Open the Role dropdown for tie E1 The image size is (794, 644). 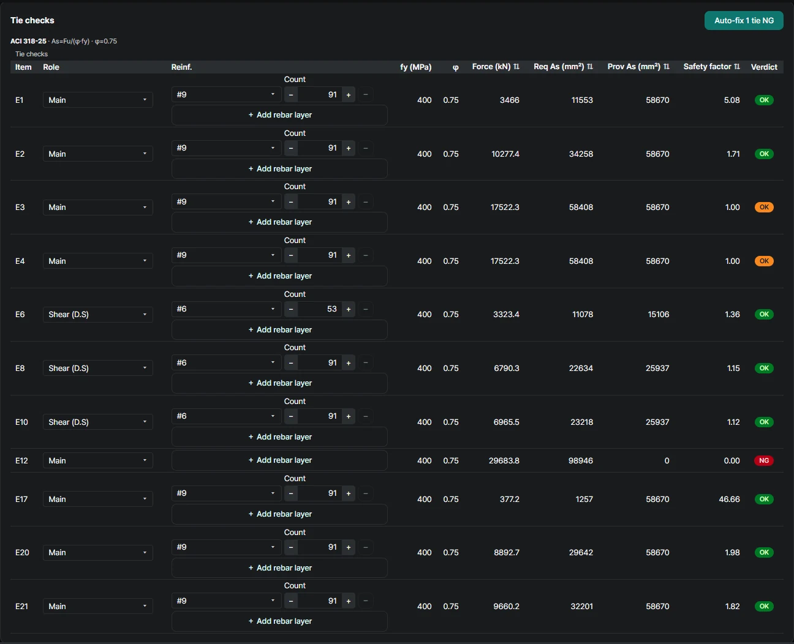[x=97, y=100]
